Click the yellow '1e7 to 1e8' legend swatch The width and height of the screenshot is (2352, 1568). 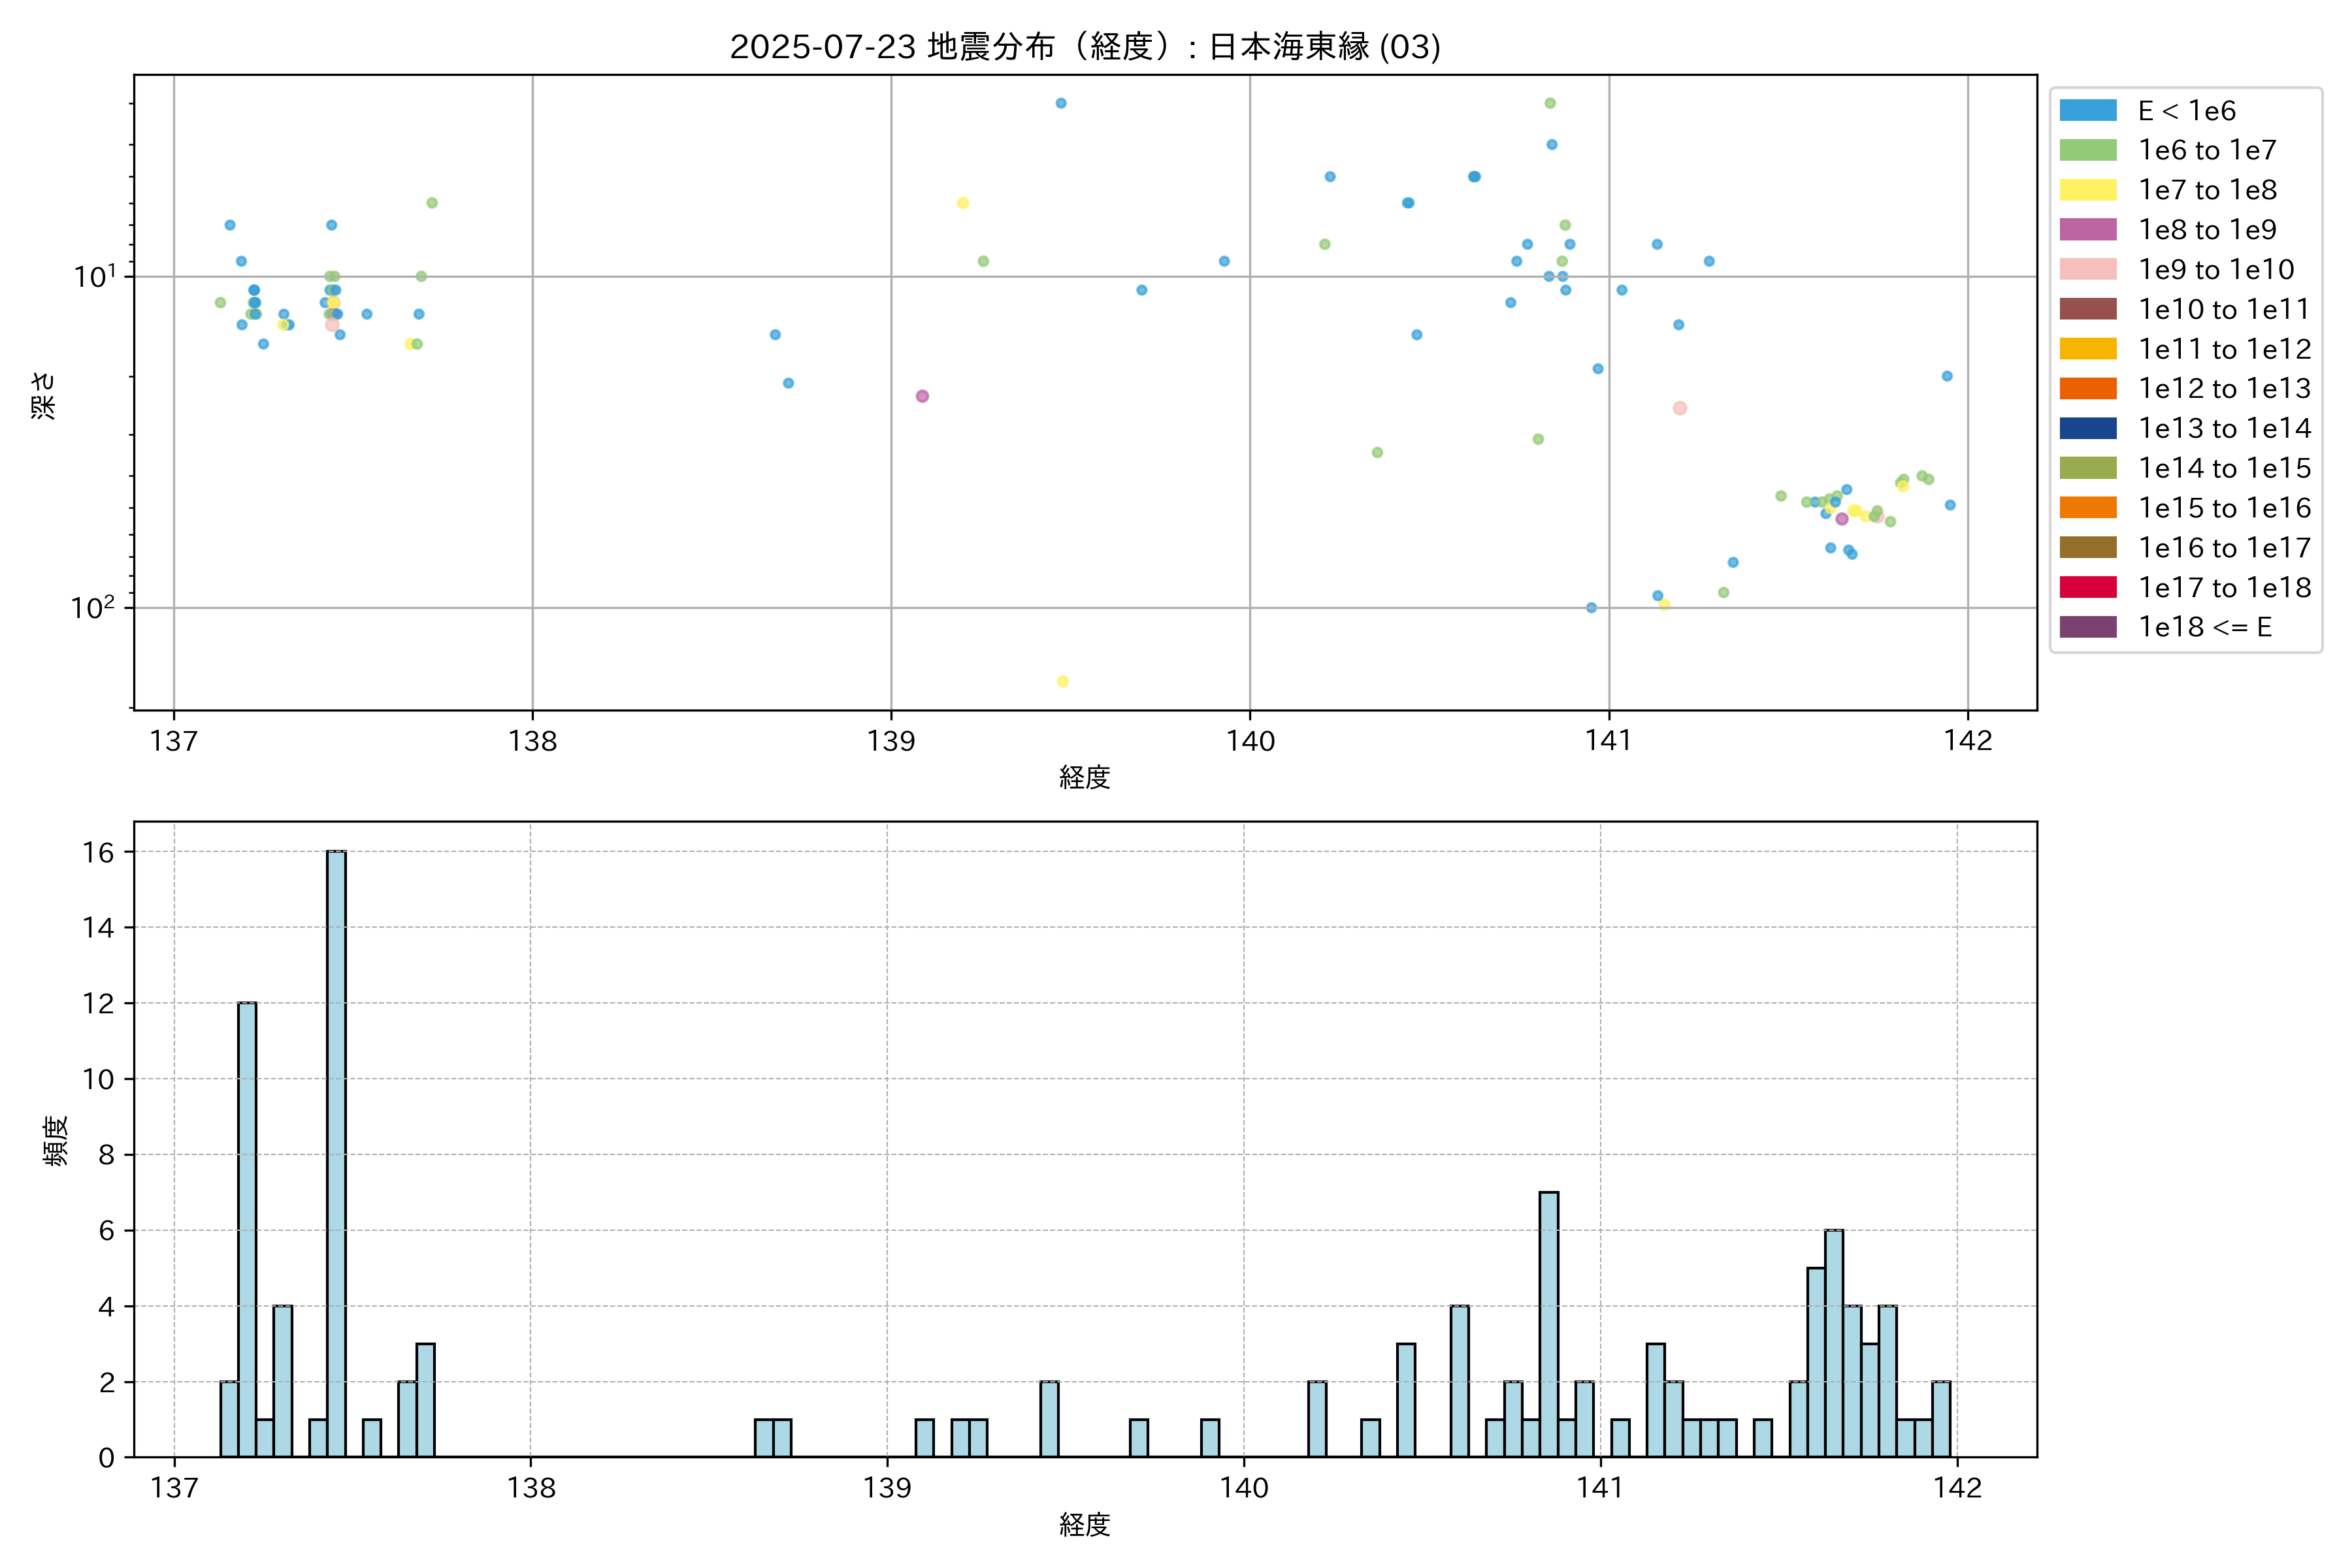click(x=2087, y=190)
